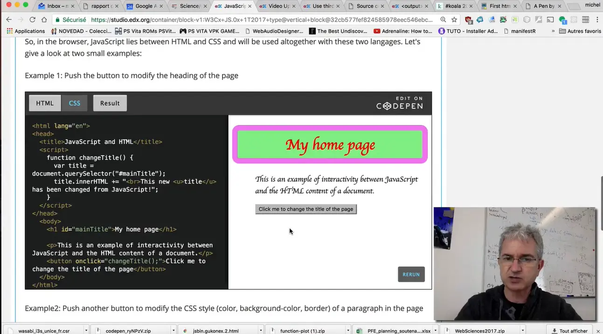Click the Tout afficher downloads button
Image resolution: width=603 pixels, height=334 pixels.
[x=569, y=331]
